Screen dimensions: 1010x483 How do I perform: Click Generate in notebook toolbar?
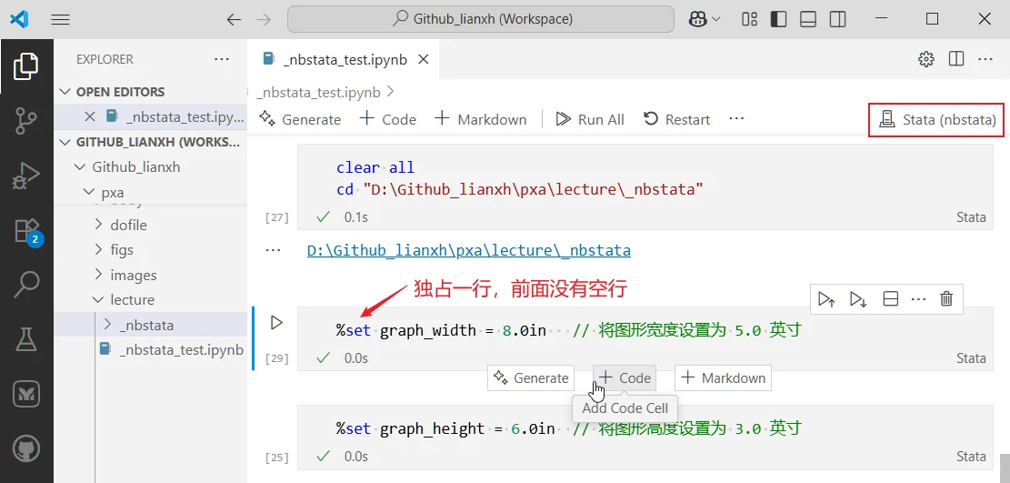tap(300, 119)
